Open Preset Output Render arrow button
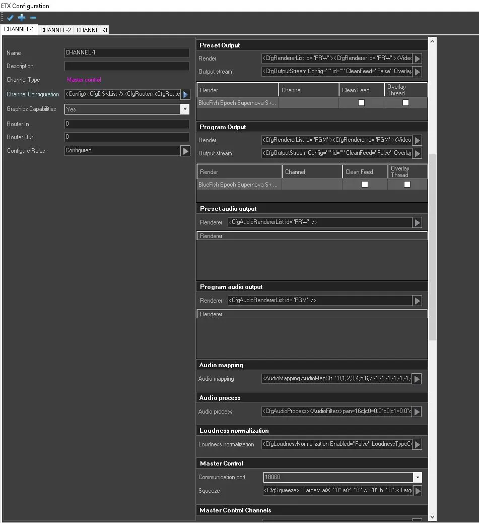 417,59
